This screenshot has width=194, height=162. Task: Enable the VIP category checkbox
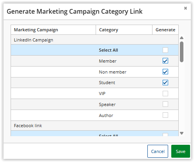tap(165, 94)
